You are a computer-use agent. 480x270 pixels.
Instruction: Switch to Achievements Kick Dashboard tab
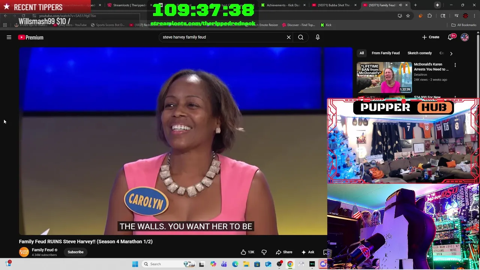point(283,5)
